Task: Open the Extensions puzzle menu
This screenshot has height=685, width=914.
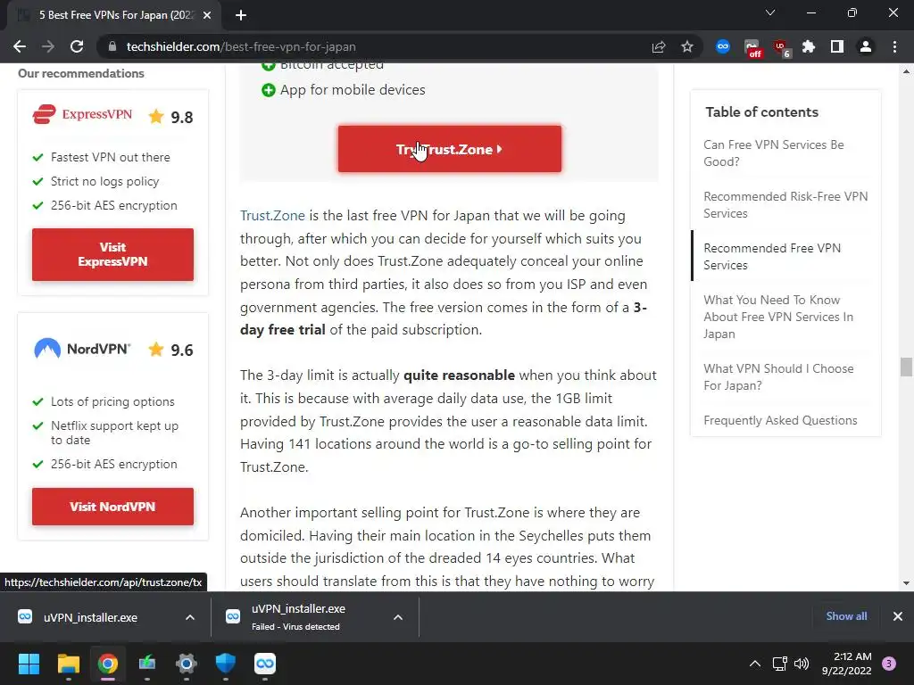Action: 809,46
